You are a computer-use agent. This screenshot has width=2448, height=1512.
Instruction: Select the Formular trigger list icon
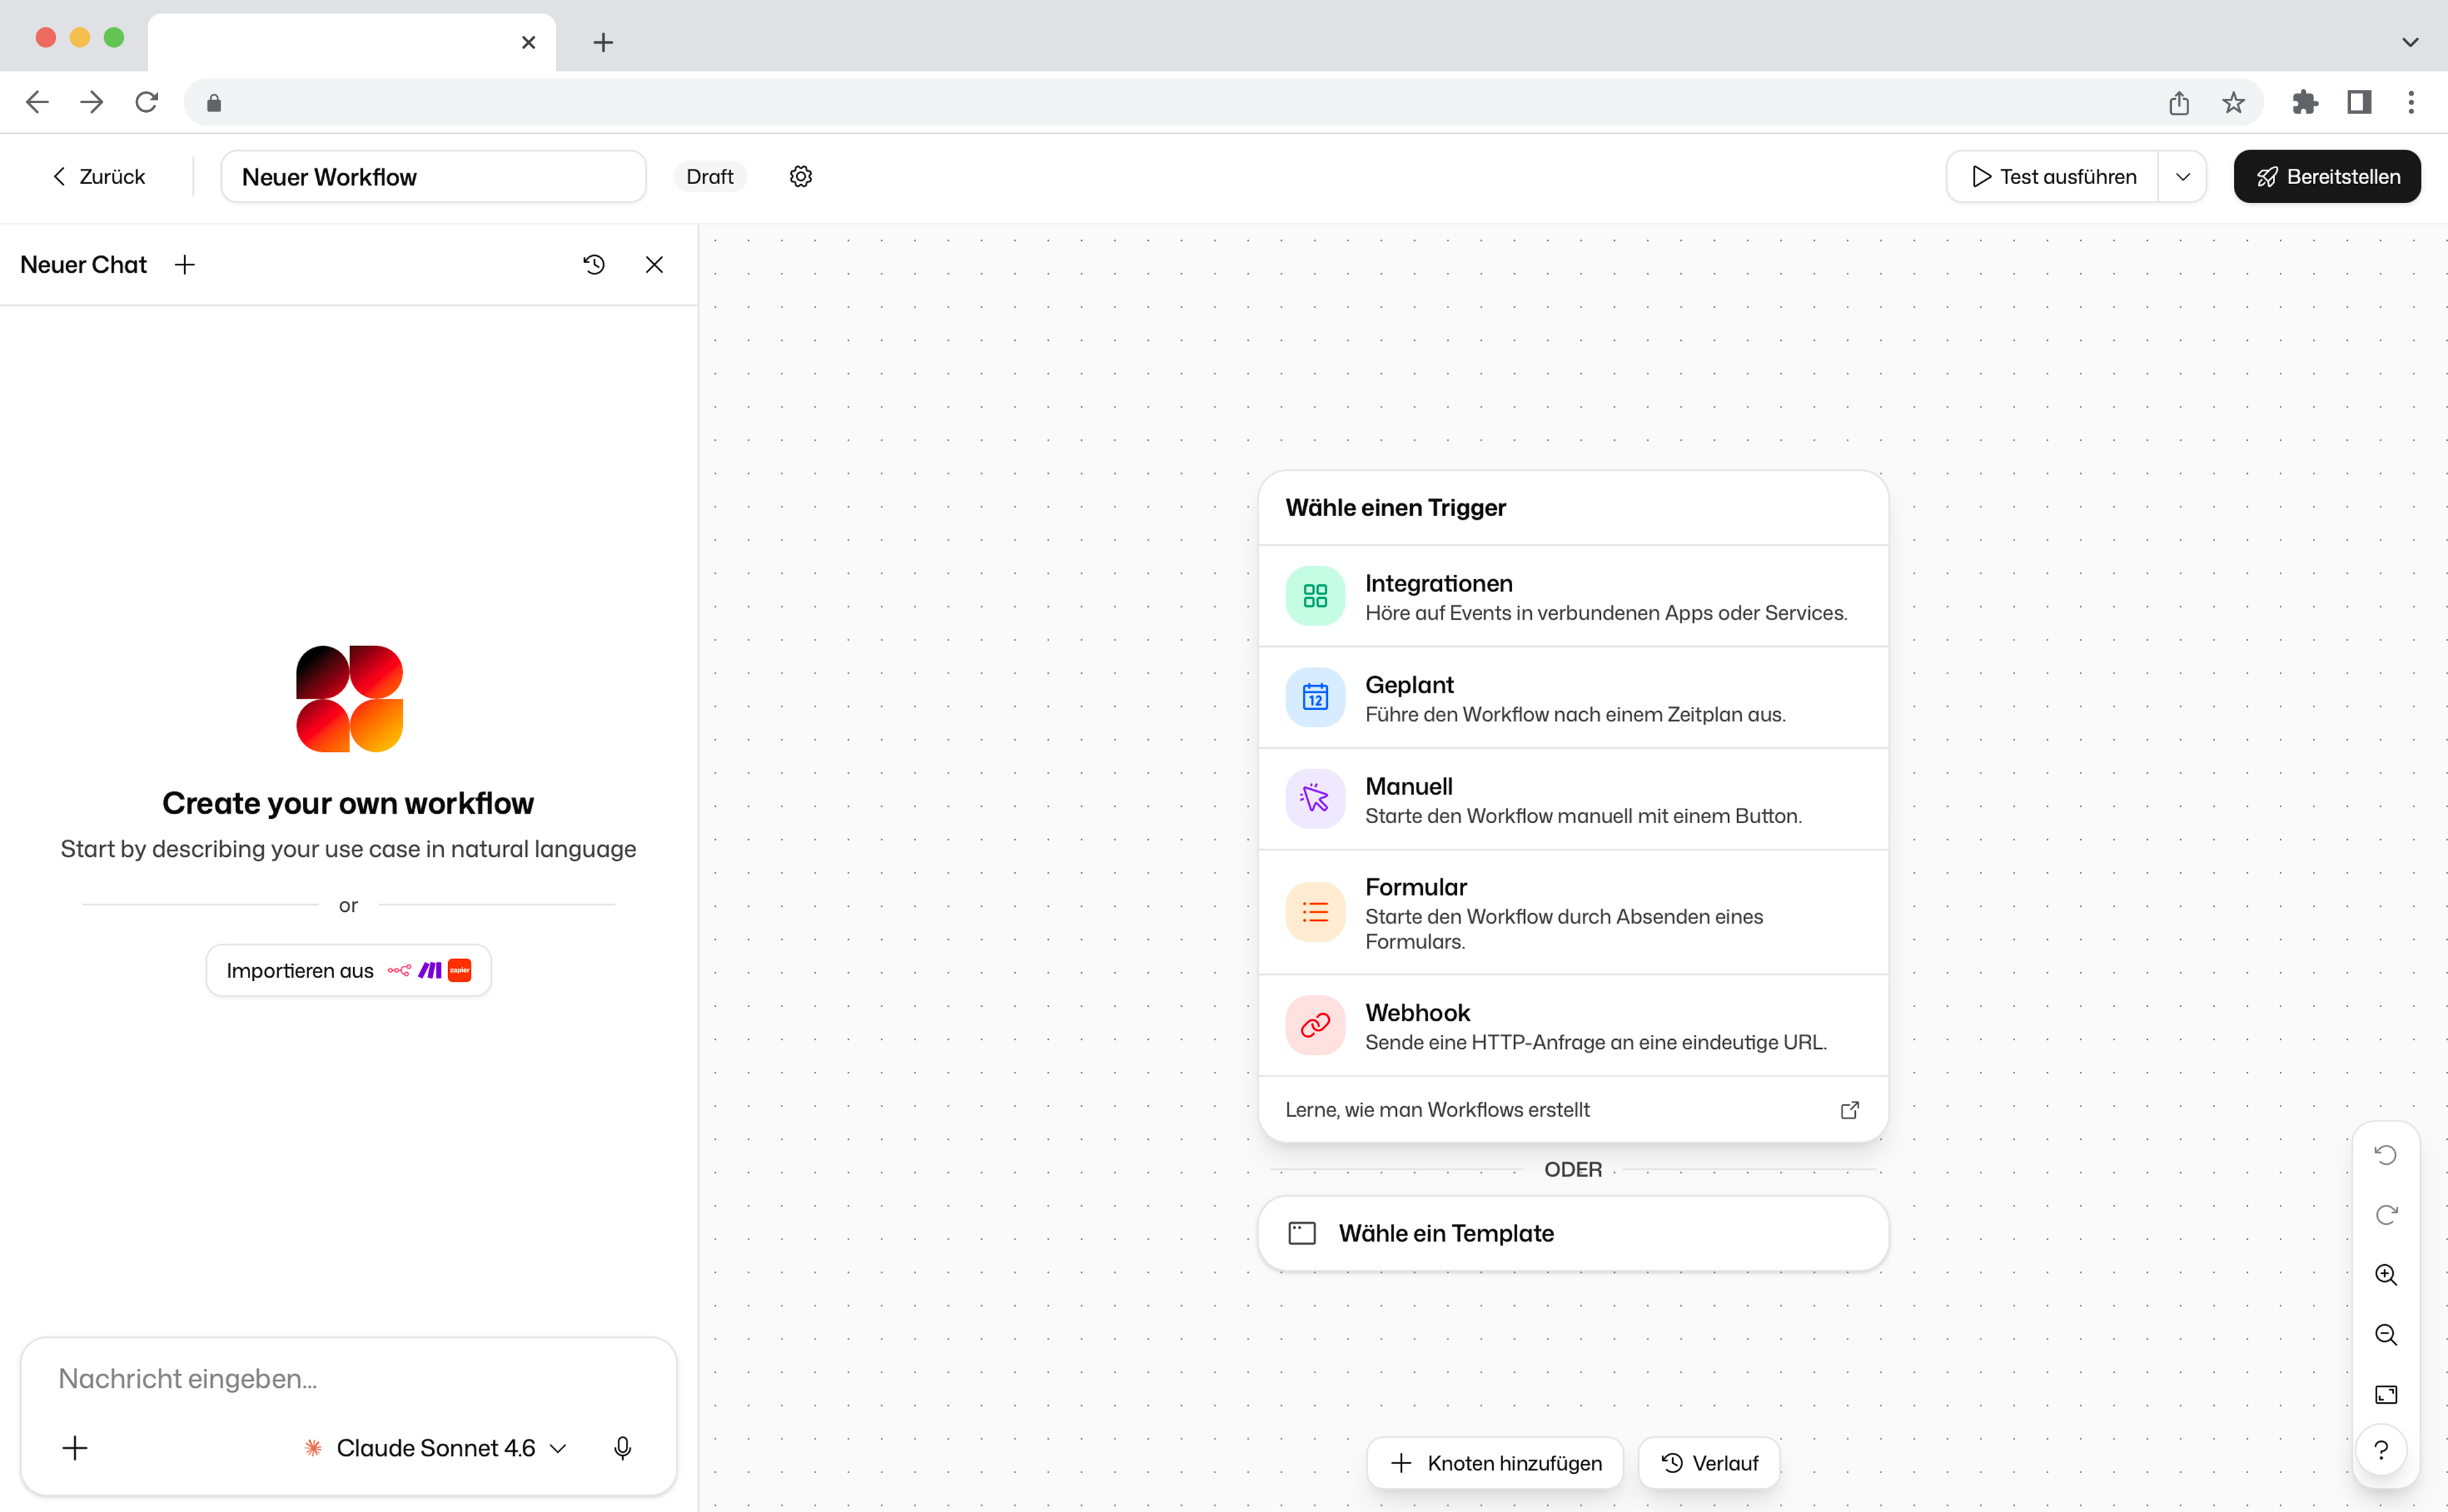point(1315,911)
